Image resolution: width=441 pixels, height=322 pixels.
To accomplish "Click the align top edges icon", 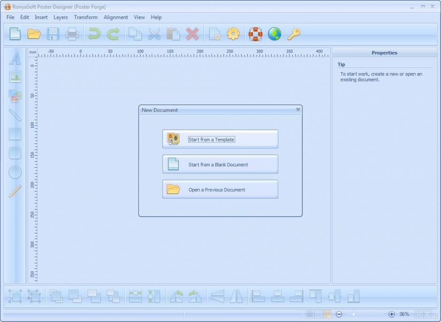I will pyautogui.click(x=315, y=296).
